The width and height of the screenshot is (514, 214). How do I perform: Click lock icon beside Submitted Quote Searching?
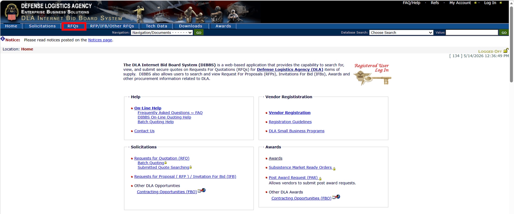(x=191, y=167)
